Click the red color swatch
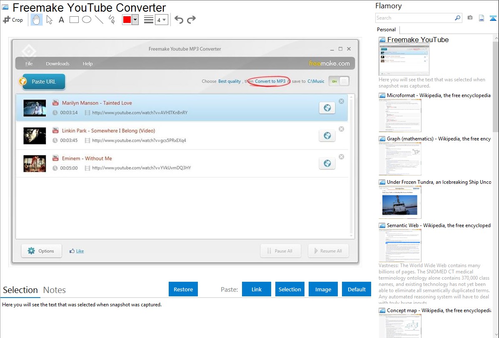The width and height of the screenshot is (499, 338). click(127, 20)
